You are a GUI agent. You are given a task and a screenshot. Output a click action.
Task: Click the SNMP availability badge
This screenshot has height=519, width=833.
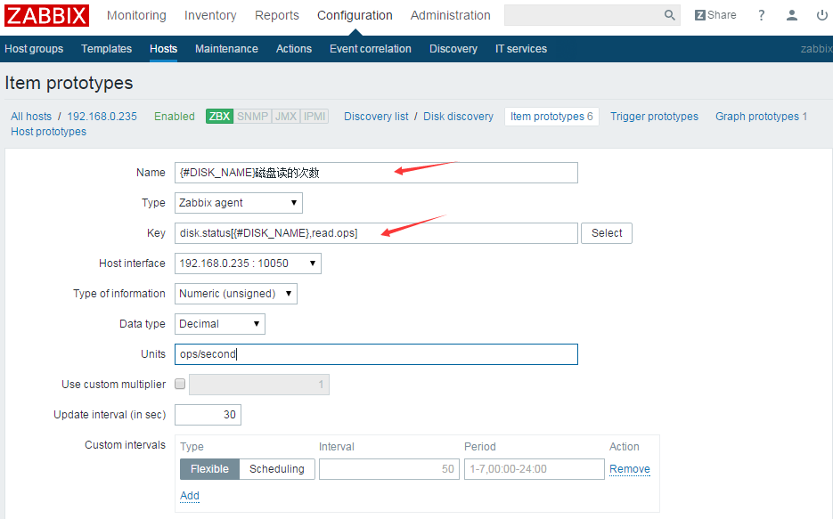(x=252, y=117)
